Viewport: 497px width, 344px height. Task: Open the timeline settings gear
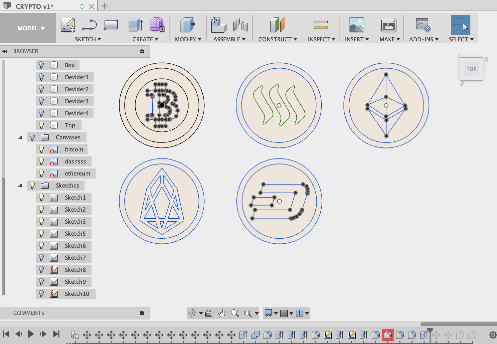[x=492, y=335]
